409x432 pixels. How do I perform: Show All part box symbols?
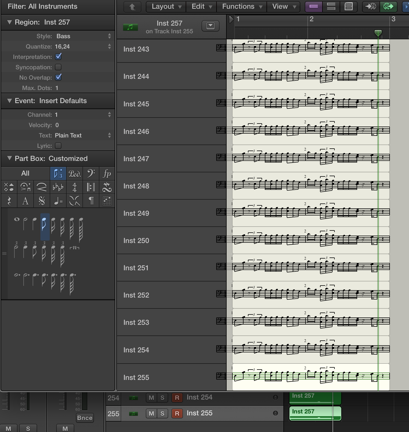(25, 173)
